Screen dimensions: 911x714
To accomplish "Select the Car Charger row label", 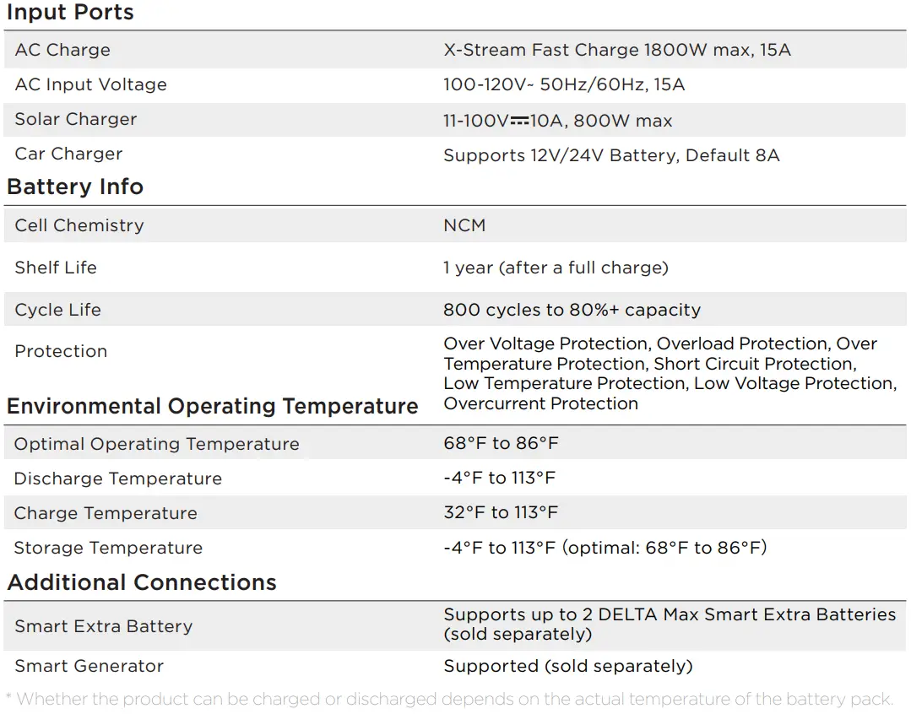I will tap(68, 154).
